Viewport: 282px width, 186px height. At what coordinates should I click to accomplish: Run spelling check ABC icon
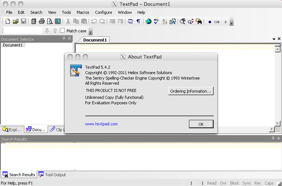157,21
